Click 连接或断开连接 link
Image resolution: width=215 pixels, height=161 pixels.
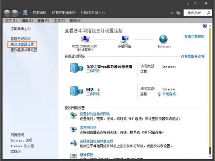click(193, 56)
